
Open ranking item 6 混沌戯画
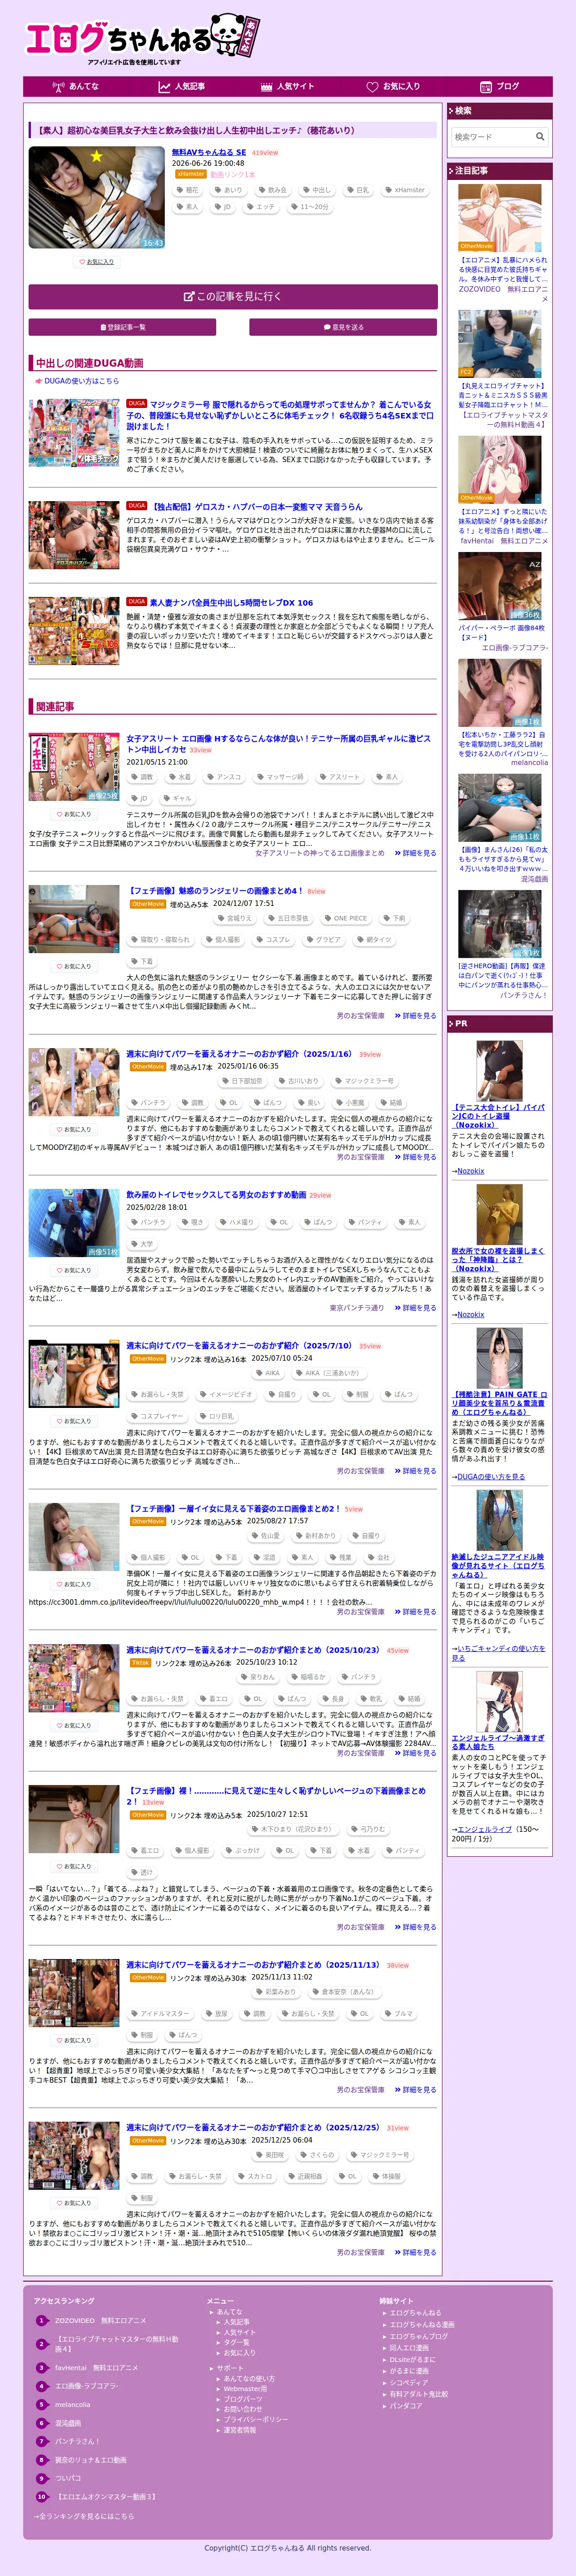[69, 2423]
